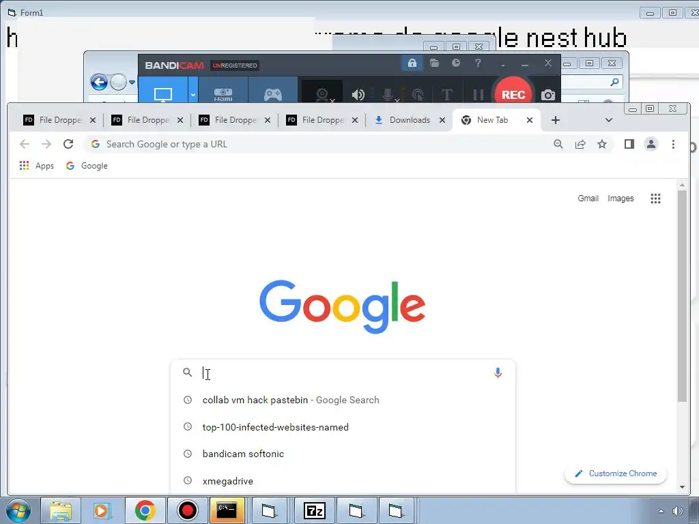Open the Chrome side panel icon
The image size is (699, 524).
(x=629, y=144)
